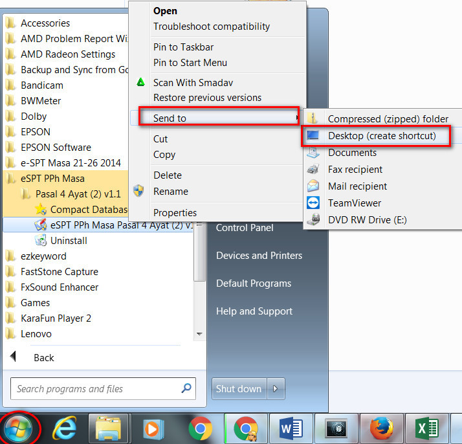The width and height of the screenshot is (462, 444).
Task: Open the dark bug-icon app in the taskbar
Action: click(x=336, y=428)
